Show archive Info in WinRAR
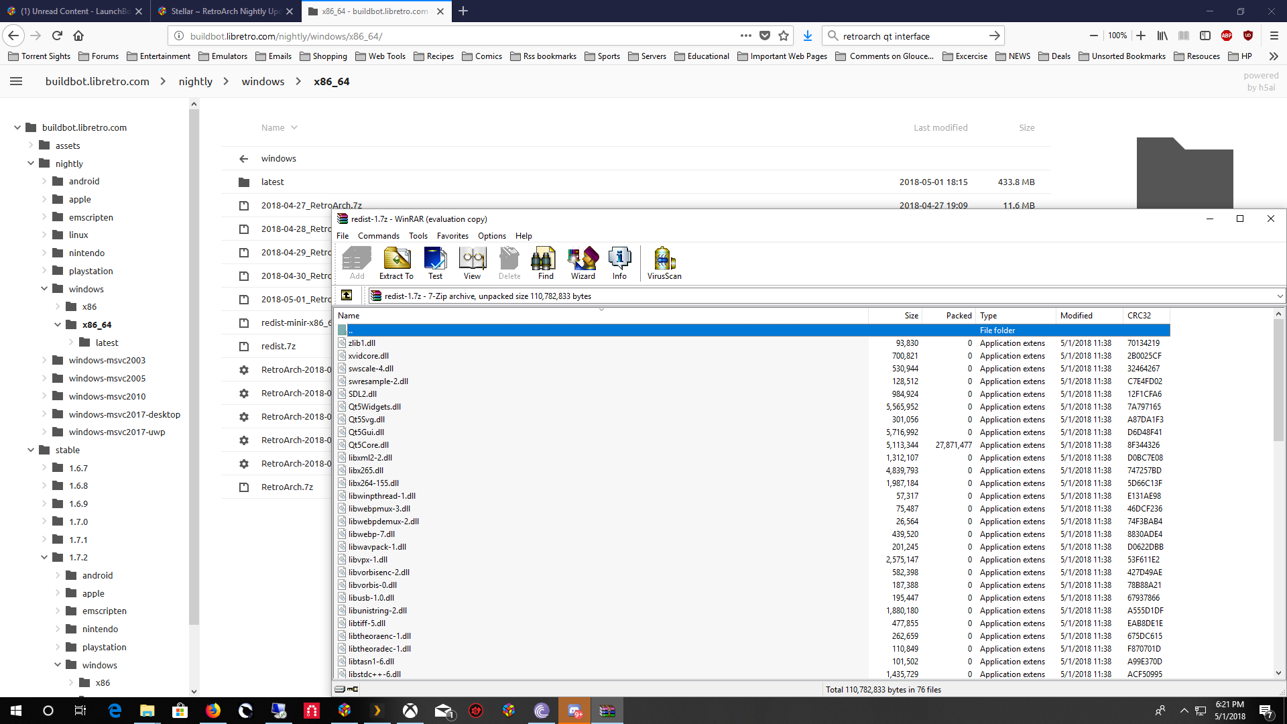Screen dimensions: 1287x724 [619, 263]
